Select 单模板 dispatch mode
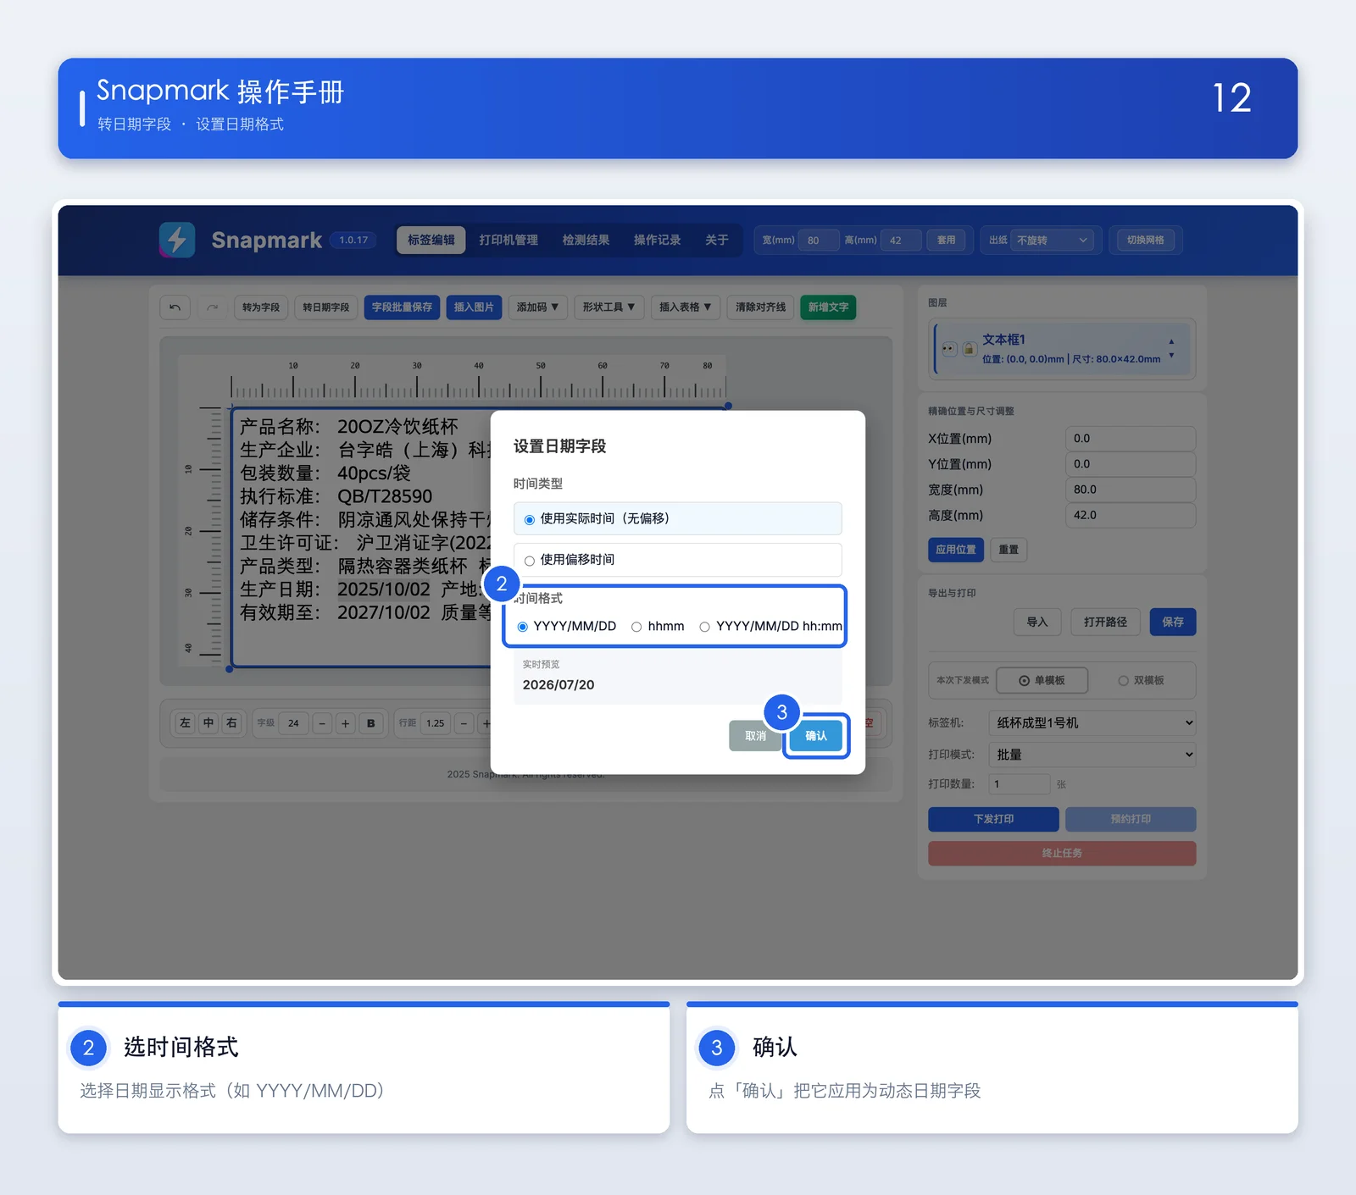 1042,681
